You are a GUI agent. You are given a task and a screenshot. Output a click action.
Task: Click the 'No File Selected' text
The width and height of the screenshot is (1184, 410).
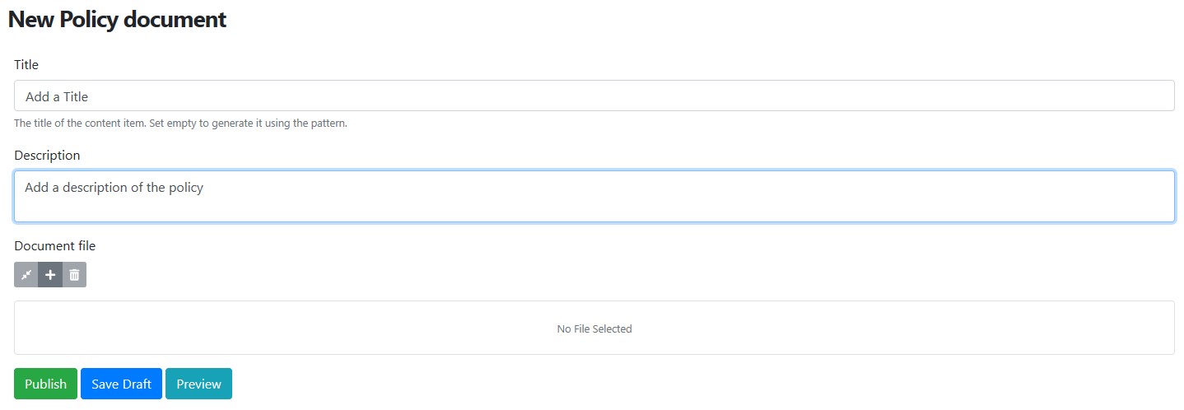(594, 328)
